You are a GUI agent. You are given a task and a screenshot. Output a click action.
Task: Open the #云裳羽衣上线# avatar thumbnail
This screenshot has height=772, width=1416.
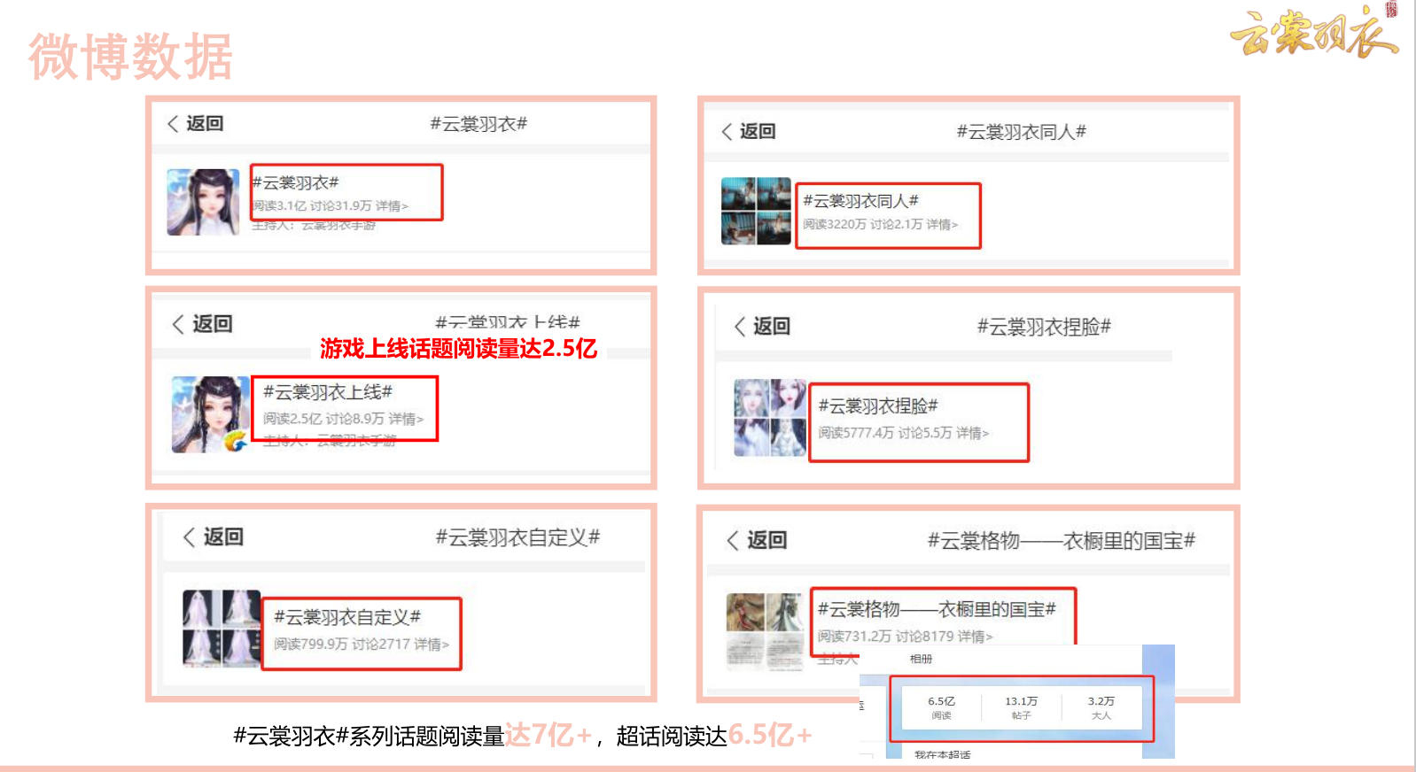coord(211,414)
